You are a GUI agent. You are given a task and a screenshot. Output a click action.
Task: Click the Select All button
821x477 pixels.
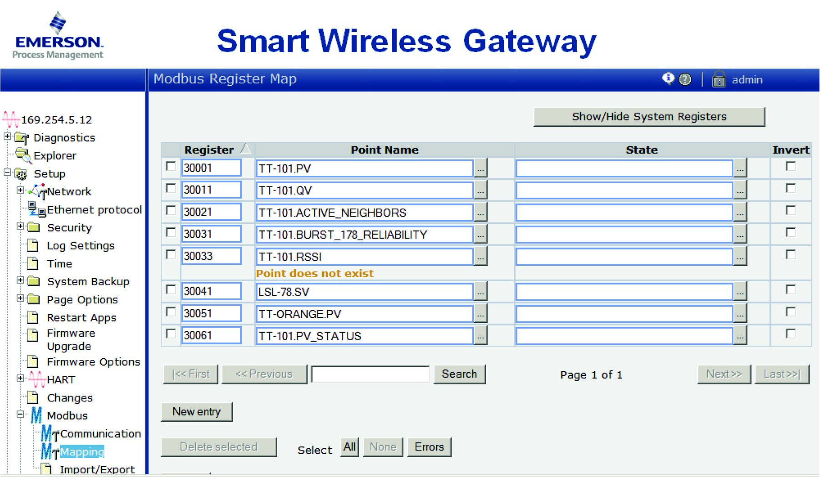tap(350, 447)
